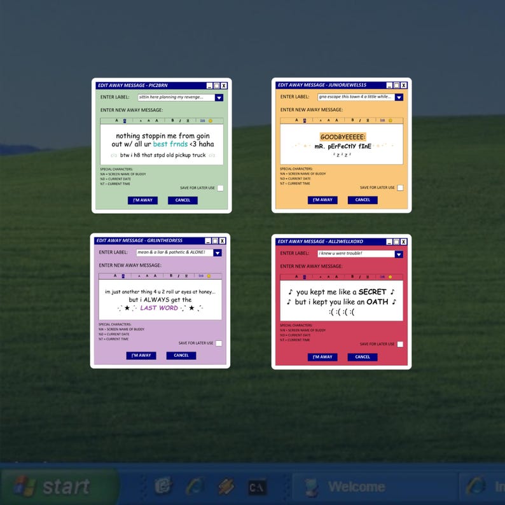The width and height of the screenshot is (505, 505).
Task: Open the label dropdown in GRLINTHEDRESS window
Action: pyautogui.click(x=218, y=253)
